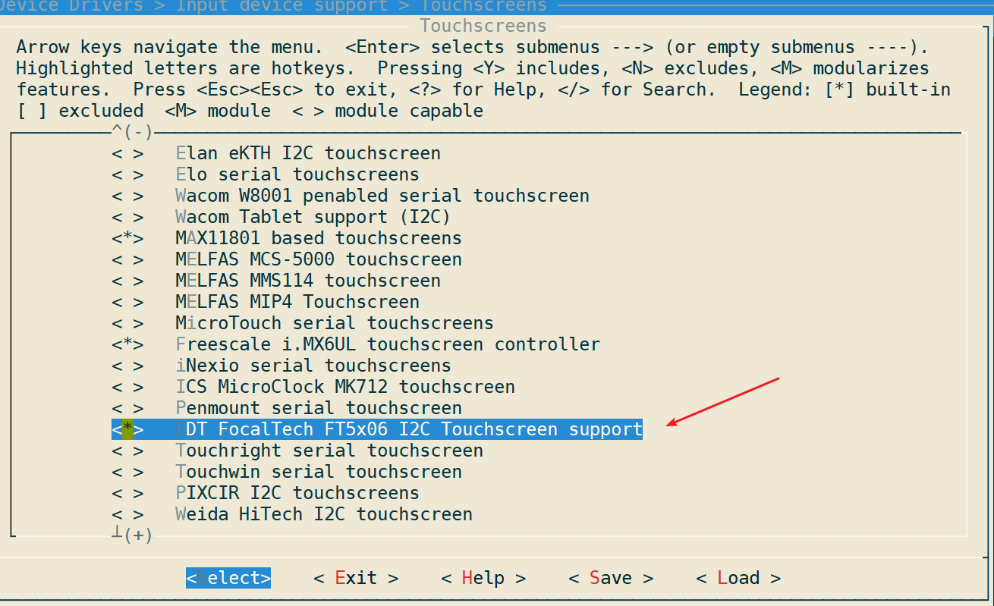994x606 pixels.
Task: Toggle Freescale i.MX6UL touchscreen controller marker
Action: point(127,344)
